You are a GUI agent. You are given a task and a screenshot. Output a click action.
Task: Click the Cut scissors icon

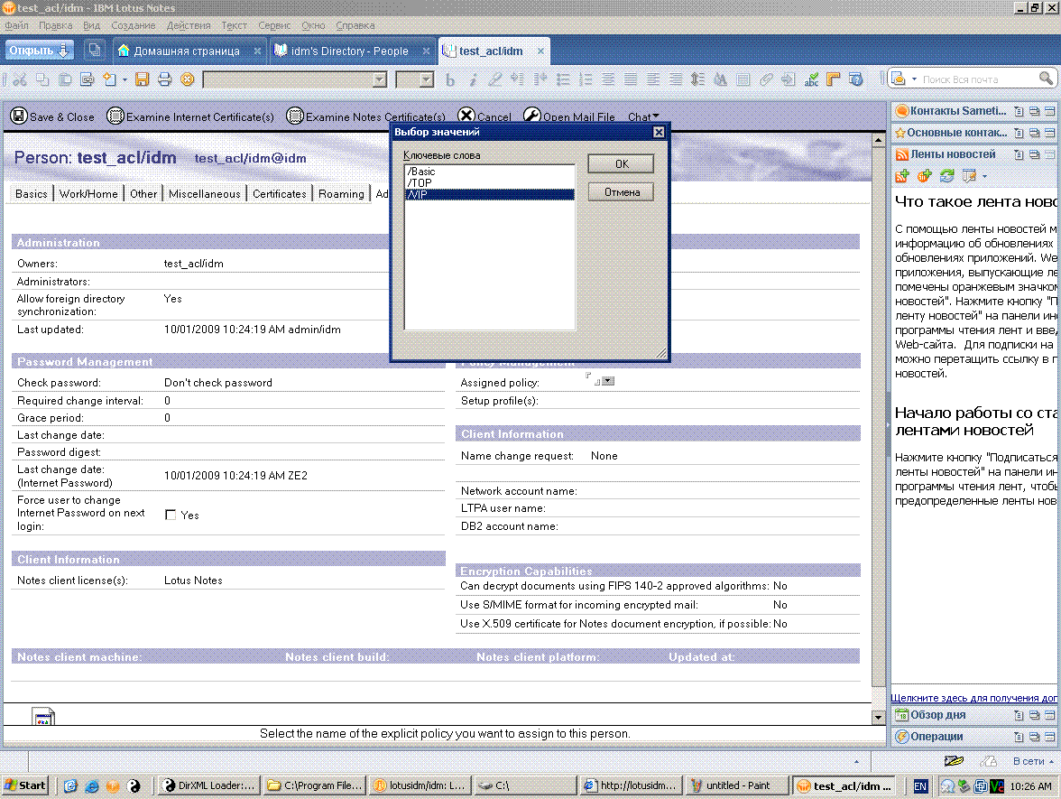point(20,79)
